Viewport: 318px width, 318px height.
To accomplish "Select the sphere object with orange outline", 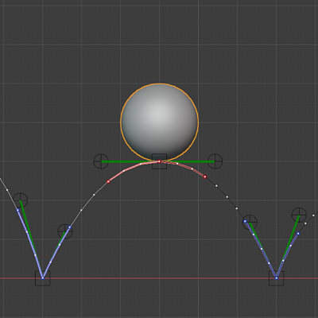I will [159, 122].
